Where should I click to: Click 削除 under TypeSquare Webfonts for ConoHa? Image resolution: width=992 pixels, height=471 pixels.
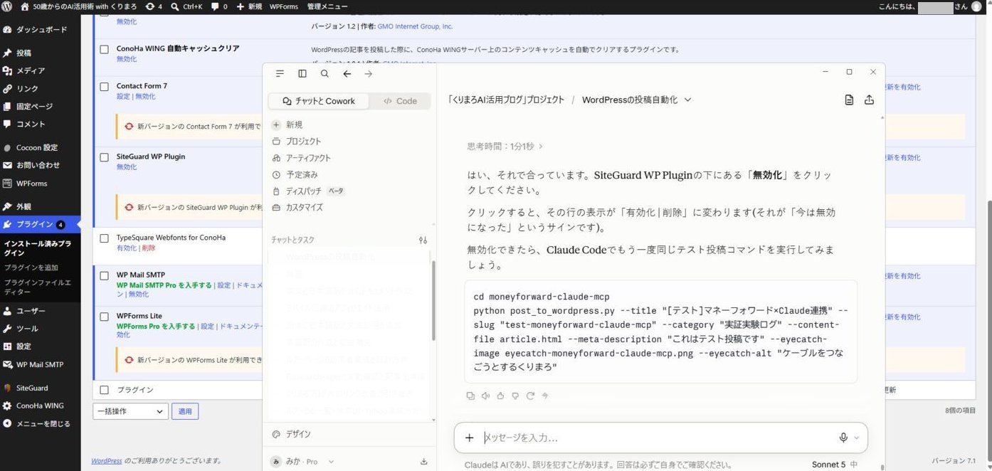click(149, 248)
